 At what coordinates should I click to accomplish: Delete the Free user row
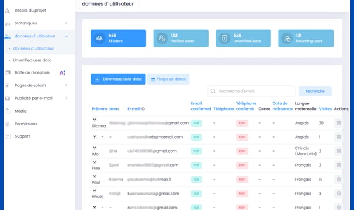coord(339,165)
